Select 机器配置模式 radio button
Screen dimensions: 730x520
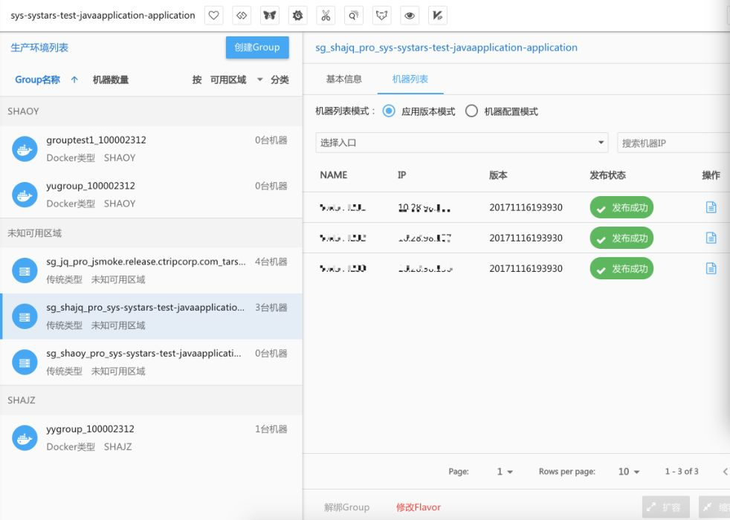click(x=471, y=111)
